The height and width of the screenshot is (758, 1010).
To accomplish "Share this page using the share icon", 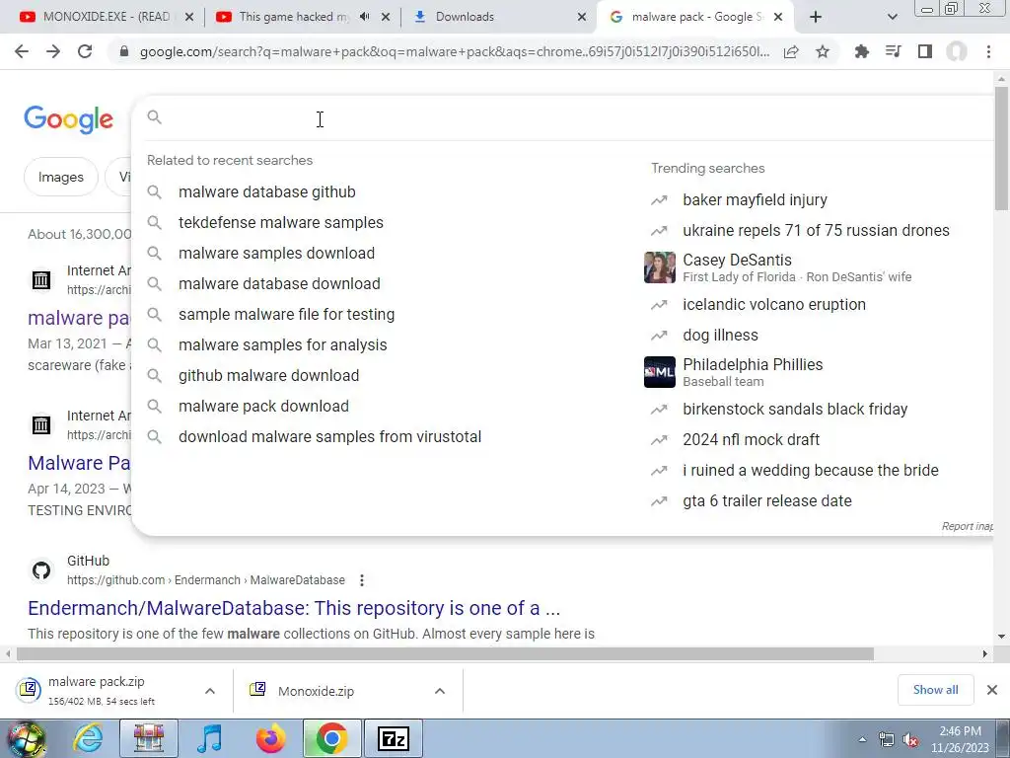I will [x=791, y=51].
